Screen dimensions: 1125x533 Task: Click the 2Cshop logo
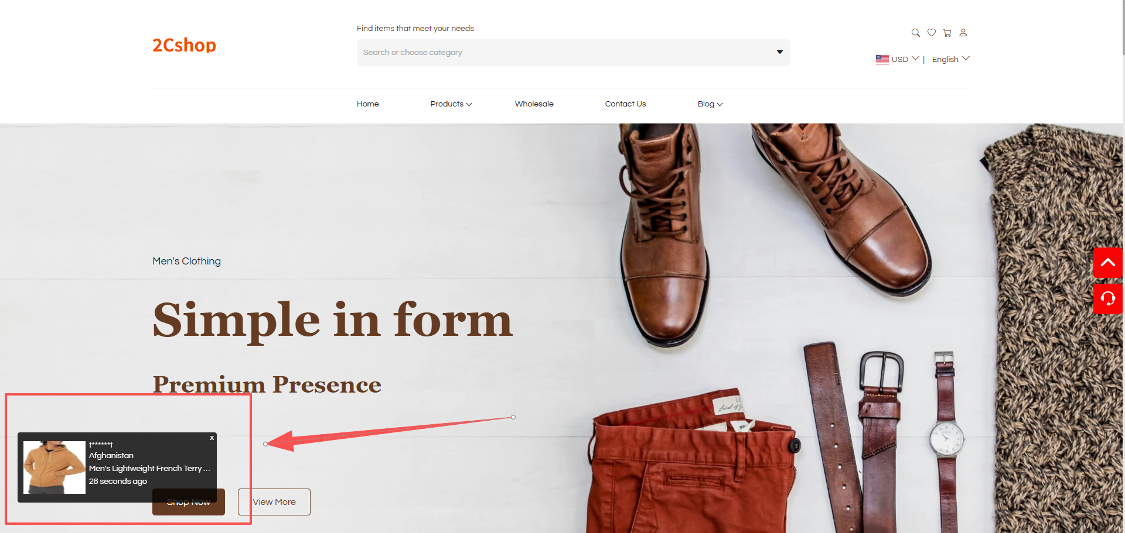[184, 45]
